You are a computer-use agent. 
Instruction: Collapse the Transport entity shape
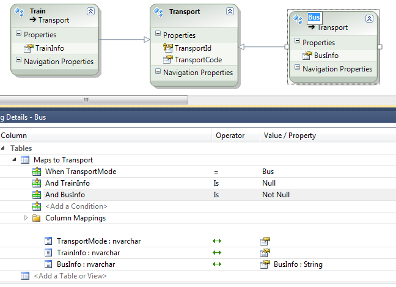230,11
